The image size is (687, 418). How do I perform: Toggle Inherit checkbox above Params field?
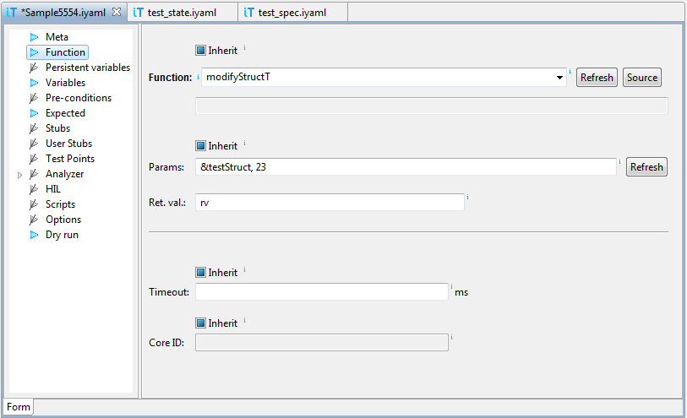200,145
